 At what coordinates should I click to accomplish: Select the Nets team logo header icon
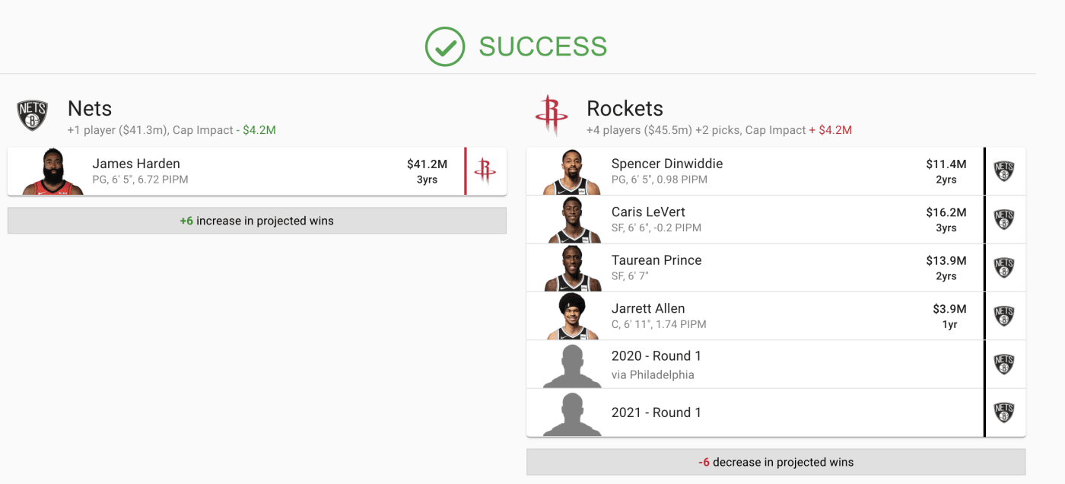31,115
